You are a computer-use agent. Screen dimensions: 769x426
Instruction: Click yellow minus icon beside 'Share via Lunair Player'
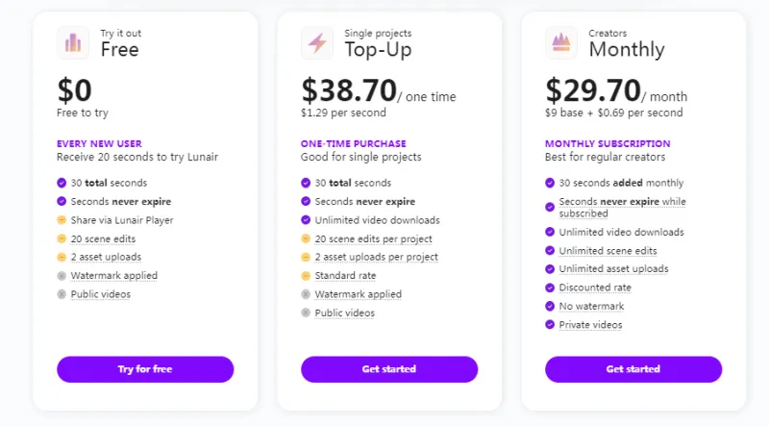[x=62, y=220]
